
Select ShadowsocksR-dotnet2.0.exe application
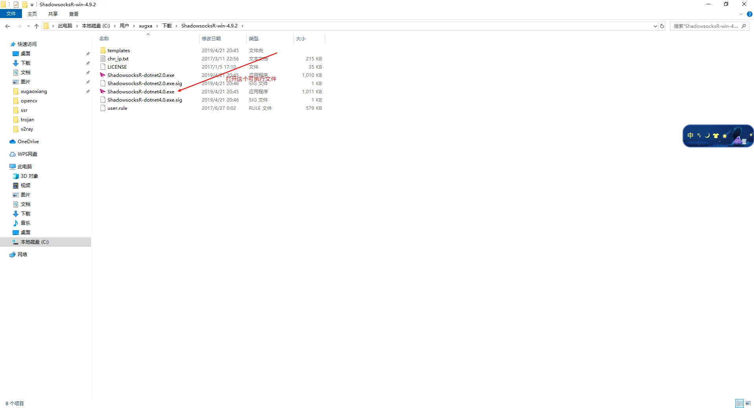click(x=141, y=75)
